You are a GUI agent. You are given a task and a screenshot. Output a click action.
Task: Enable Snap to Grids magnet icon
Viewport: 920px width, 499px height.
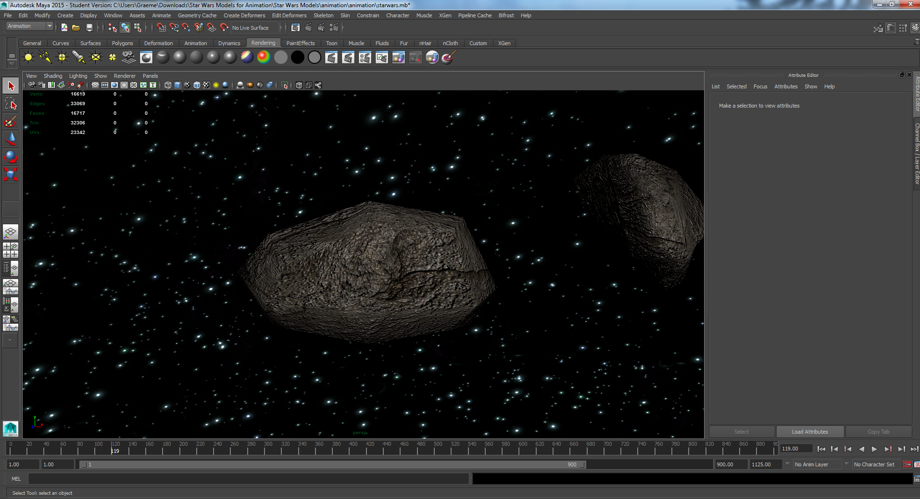162,28
